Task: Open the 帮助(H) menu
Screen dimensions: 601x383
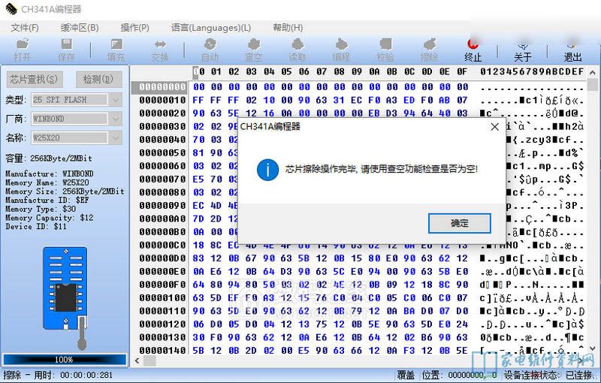Action: [288, 28]
